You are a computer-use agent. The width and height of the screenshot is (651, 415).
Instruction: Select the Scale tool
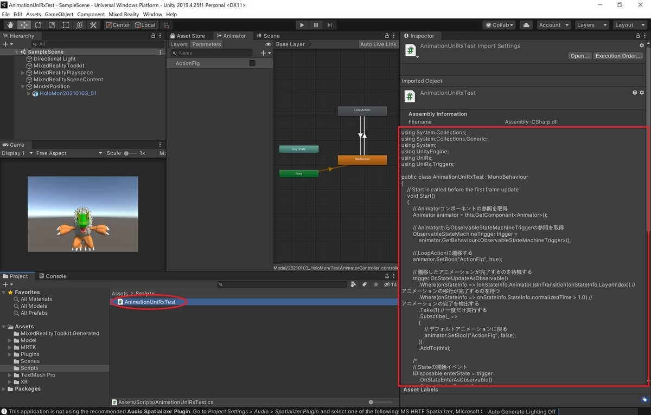point(52,25)
